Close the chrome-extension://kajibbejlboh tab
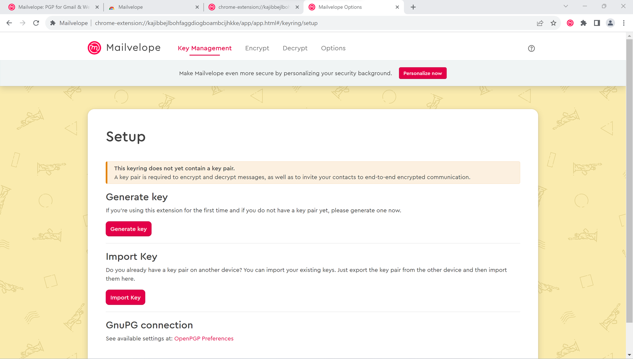633x359 pixels. pyautogui.click(x=297, y=7)
